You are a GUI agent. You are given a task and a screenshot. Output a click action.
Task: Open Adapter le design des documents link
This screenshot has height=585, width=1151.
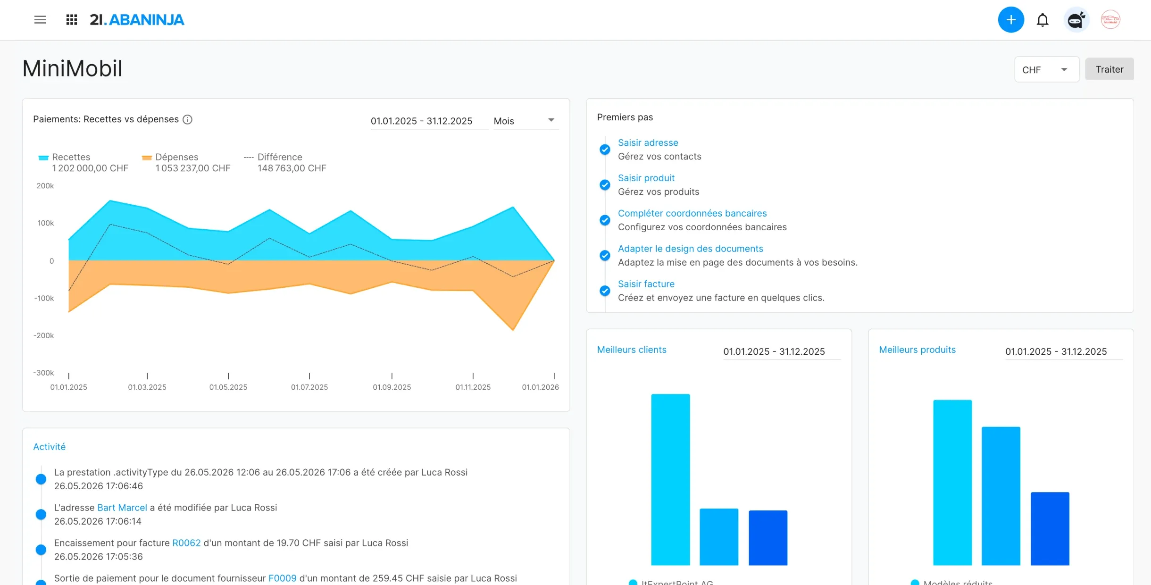(691, 249)
